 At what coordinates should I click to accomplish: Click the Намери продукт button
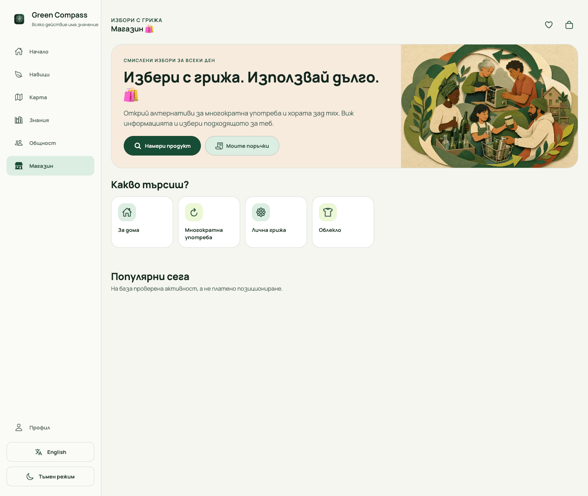(162, 146)
